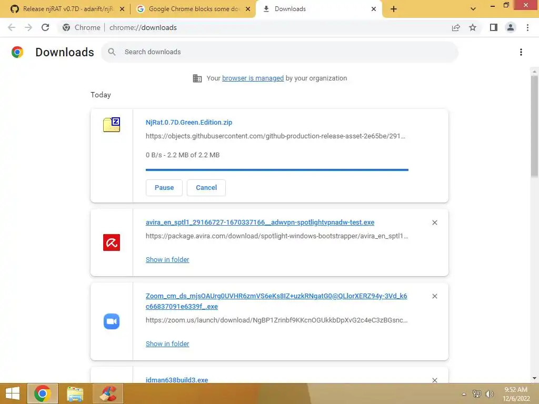Select the Downloads tab

point(318,9)
